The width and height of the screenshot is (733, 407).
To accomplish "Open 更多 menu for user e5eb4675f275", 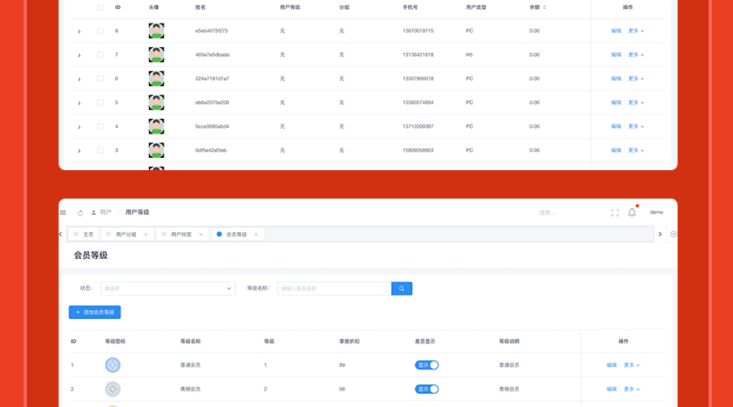I will point(636,31).
